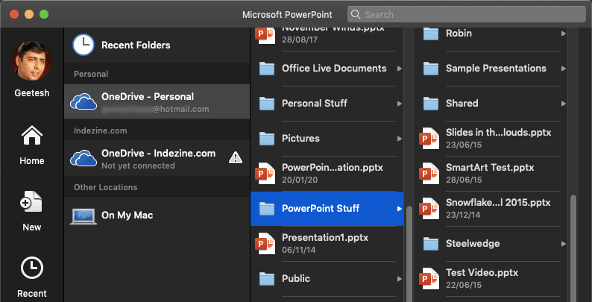The width and height of the screenshot is (592, 302).
Task: Select the OneDrive - Indezine.com cloud icon
Action: [x=84, y=158]
